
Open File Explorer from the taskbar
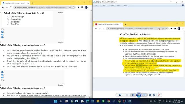pyautogui.click(x=98, y=101)
